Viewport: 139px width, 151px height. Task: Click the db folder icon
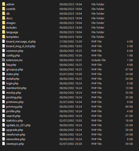[4, 14]
